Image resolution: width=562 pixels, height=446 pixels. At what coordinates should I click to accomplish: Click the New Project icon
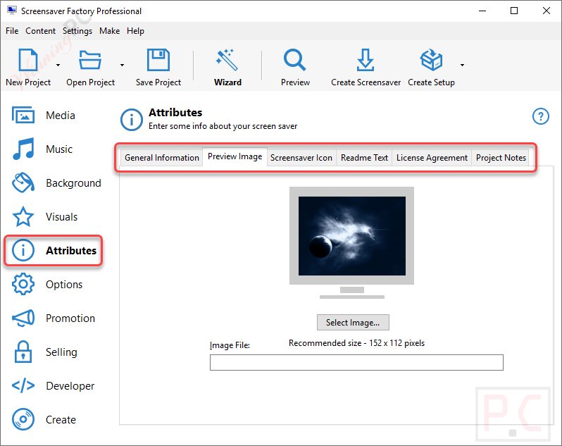28,59
